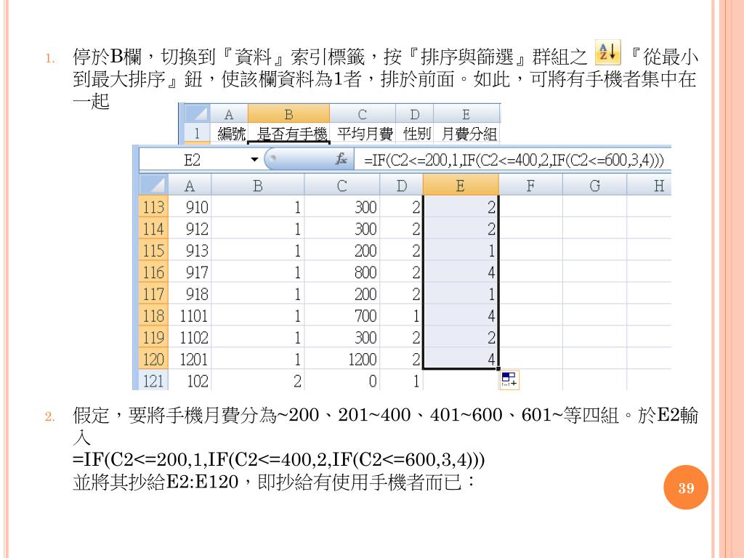Select column C header in lower sheet

click(341, 185)
